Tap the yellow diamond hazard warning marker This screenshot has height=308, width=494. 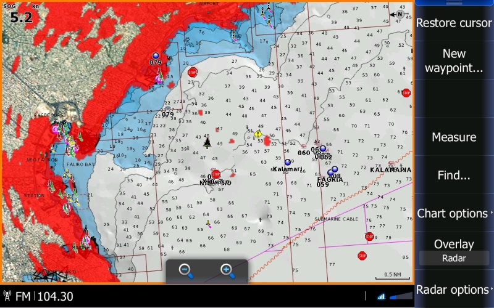(258, 134)
